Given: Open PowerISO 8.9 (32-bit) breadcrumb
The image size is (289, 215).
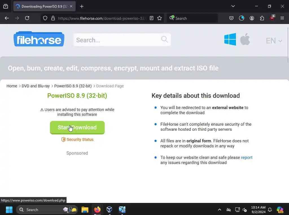Looking at the screenshot, I should click(x=73, y=86).
